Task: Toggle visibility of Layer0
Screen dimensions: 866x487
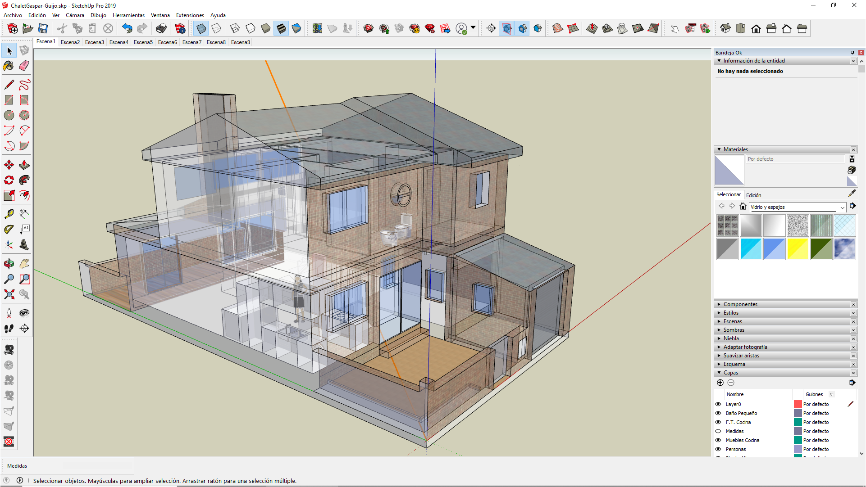Action: pyautogui.click(x=718, y=404)
